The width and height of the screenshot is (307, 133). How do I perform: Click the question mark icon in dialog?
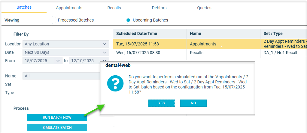(115, 83)
